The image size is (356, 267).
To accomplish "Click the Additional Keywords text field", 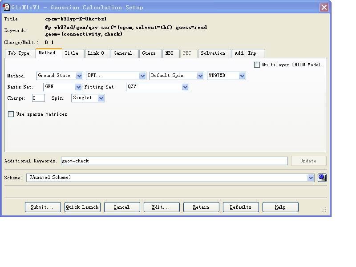I will point(174,161).
